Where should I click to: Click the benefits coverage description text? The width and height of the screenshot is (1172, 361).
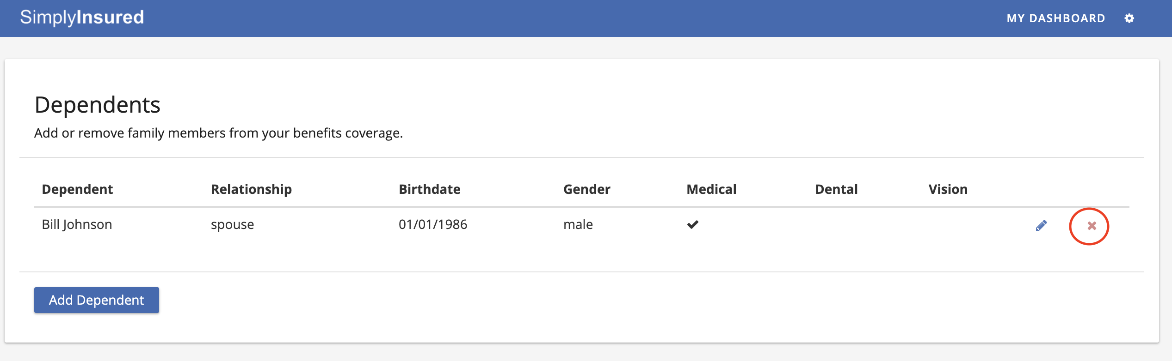(218, 133)
